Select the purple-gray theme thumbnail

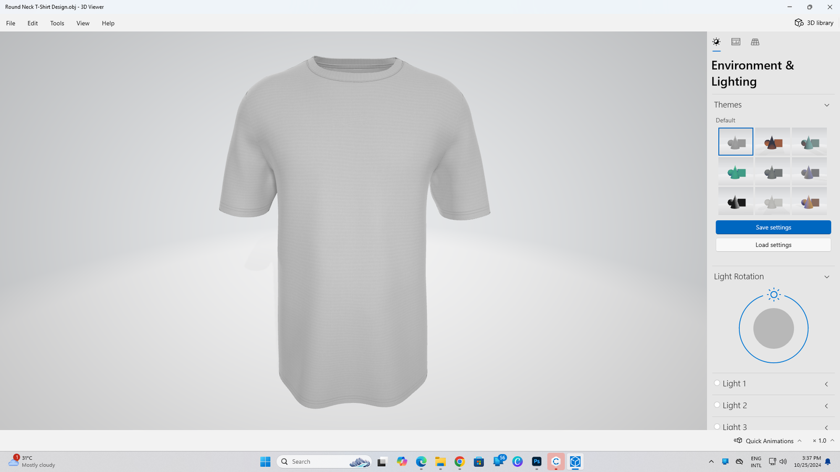pyautogui.click(x=809, y=171)
